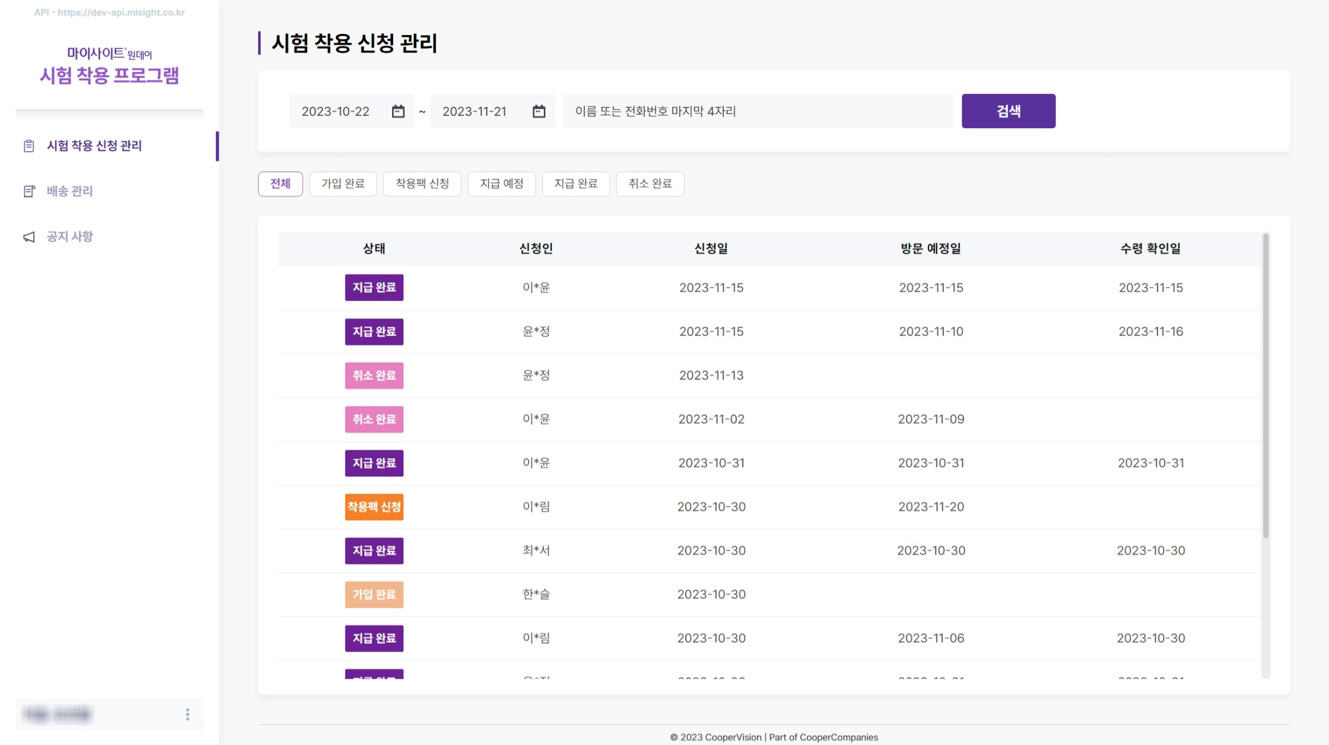Open the end date calendar icon
Image resolution: width=1329 pixels, height=745 pixels.
tap(538, 111)
